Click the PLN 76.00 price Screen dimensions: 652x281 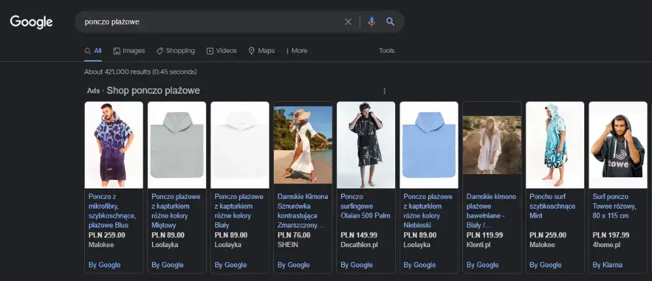point(294,235)
